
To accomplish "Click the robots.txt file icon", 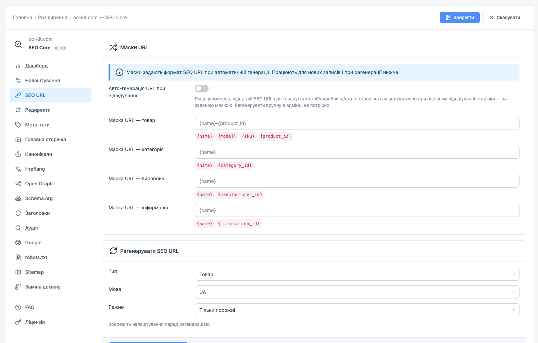I will pos(18,257).
